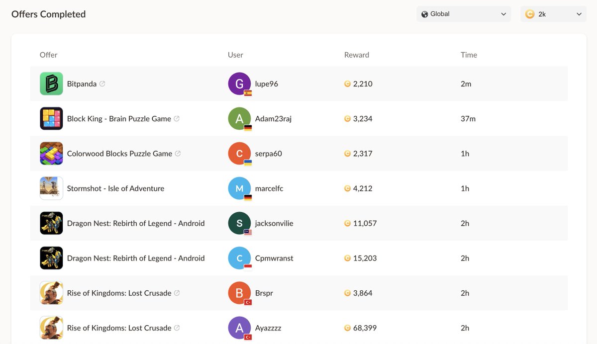Open Brspr's avatar
The image size is (597, 344).
pos(240,292)
